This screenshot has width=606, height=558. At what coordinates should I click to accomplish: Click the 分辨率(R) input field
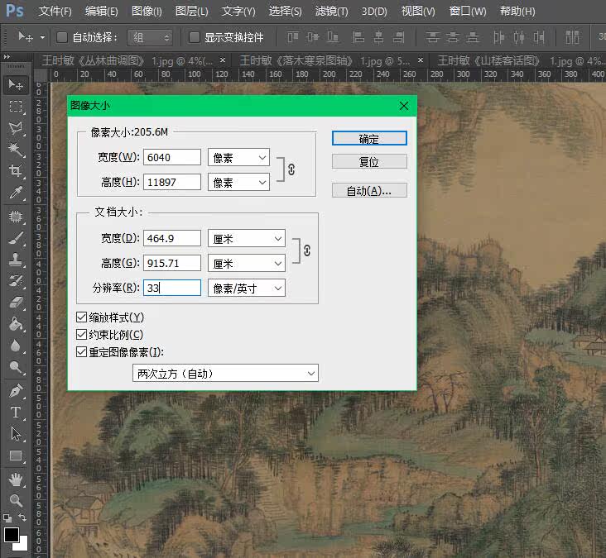(x=172, y=288)
